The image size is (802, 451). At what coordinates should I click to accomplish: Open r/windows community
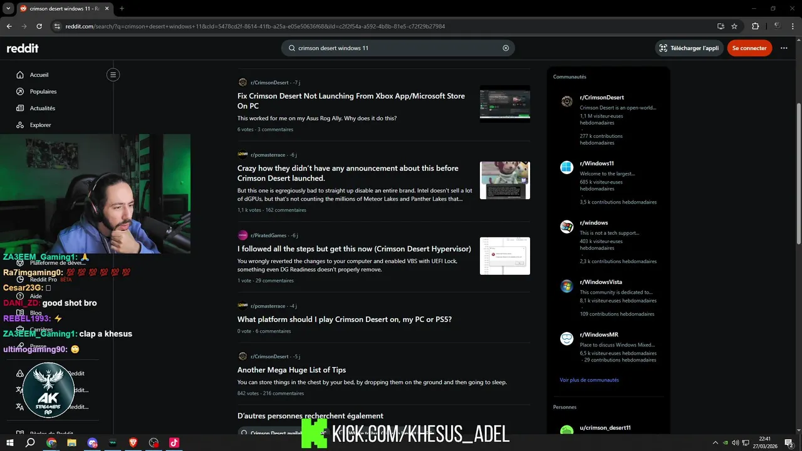pyautogui.click(x=593, y=223)
